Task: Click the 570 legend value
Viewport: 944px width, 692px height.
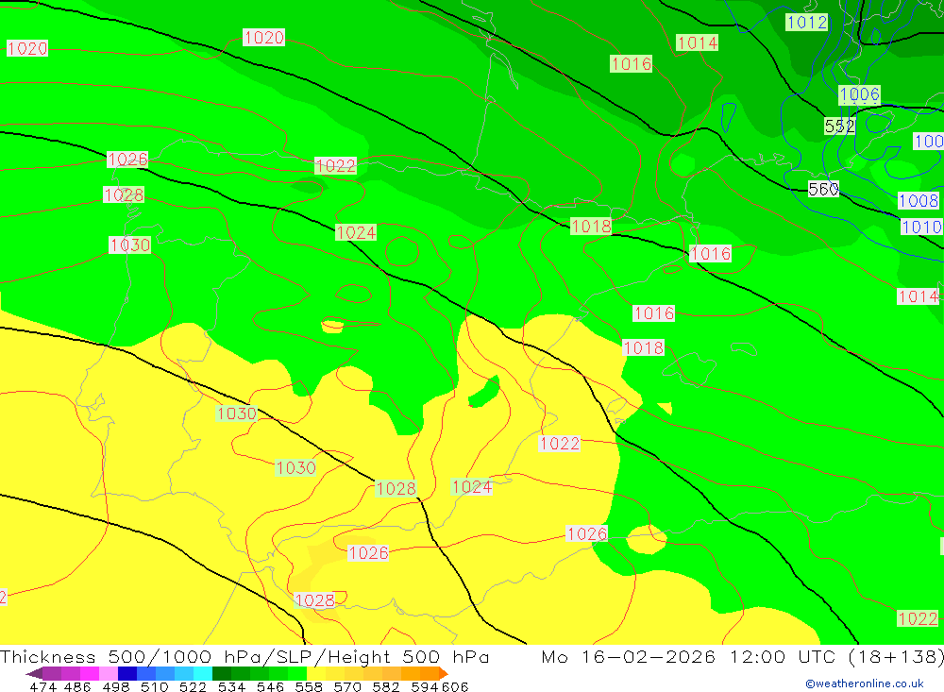Action: pos(347,686)
